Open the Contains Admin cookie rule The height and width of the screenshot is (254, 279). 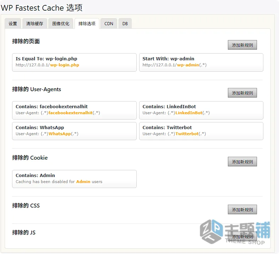[75, 179]
